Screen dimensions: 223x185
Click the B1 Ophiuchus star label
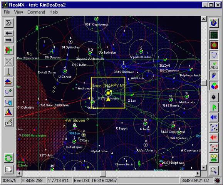[x=70, y=47]
